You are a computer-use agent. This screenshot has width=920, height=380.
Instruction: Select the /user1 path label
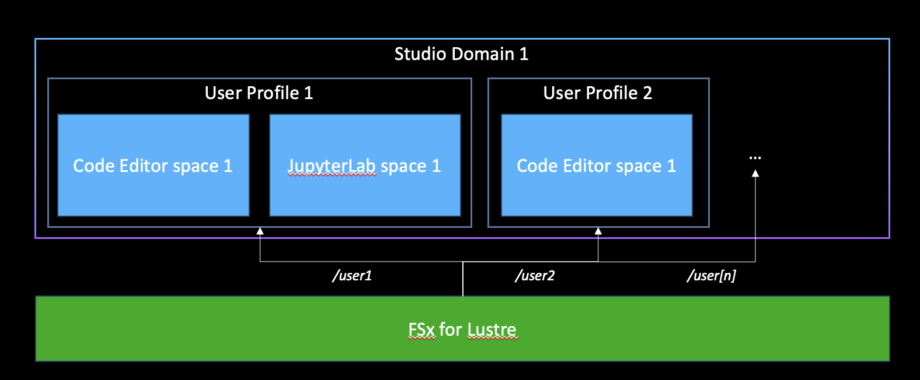352,276
